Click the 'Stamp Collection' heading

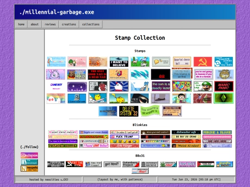[x=140, y=38]
